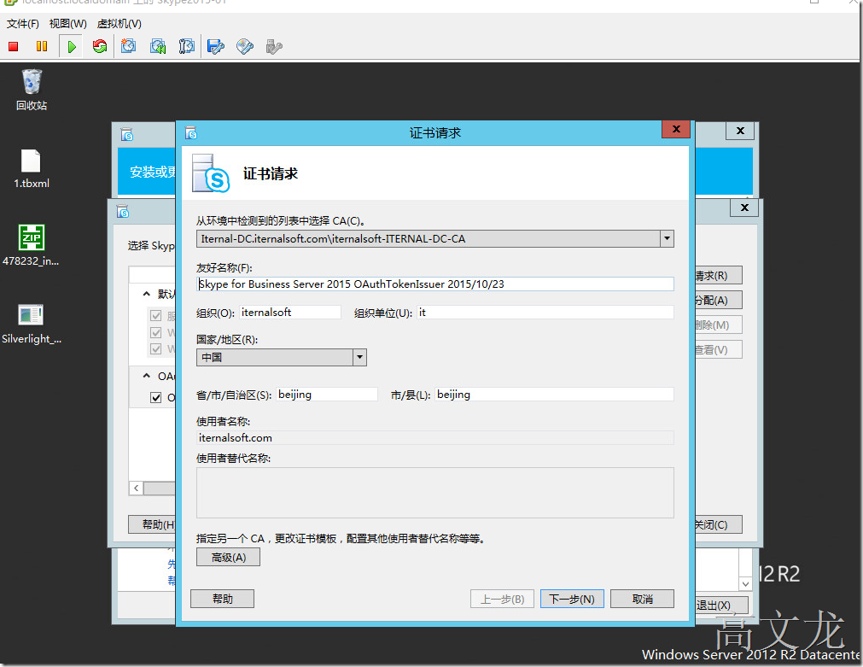Click the 市/县(L) city field
Image resolution: width=863 pixels, height=667 pixels.
click(554, 395)
